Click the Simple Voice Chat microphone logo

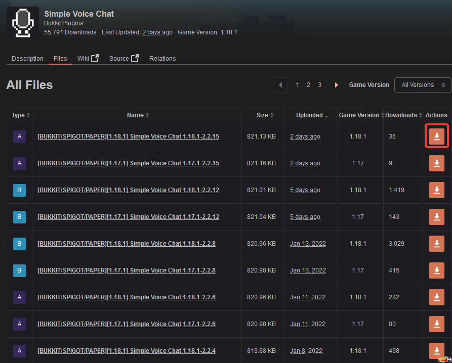pos(23,23)
